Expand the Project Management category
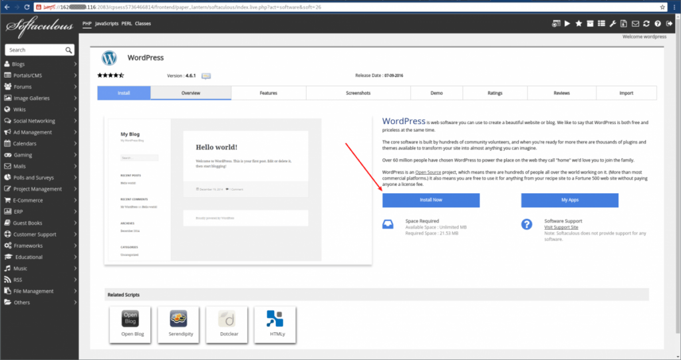The width and height of the screenshot is (681, 360). pyautogui.click(x=40, y=189)
